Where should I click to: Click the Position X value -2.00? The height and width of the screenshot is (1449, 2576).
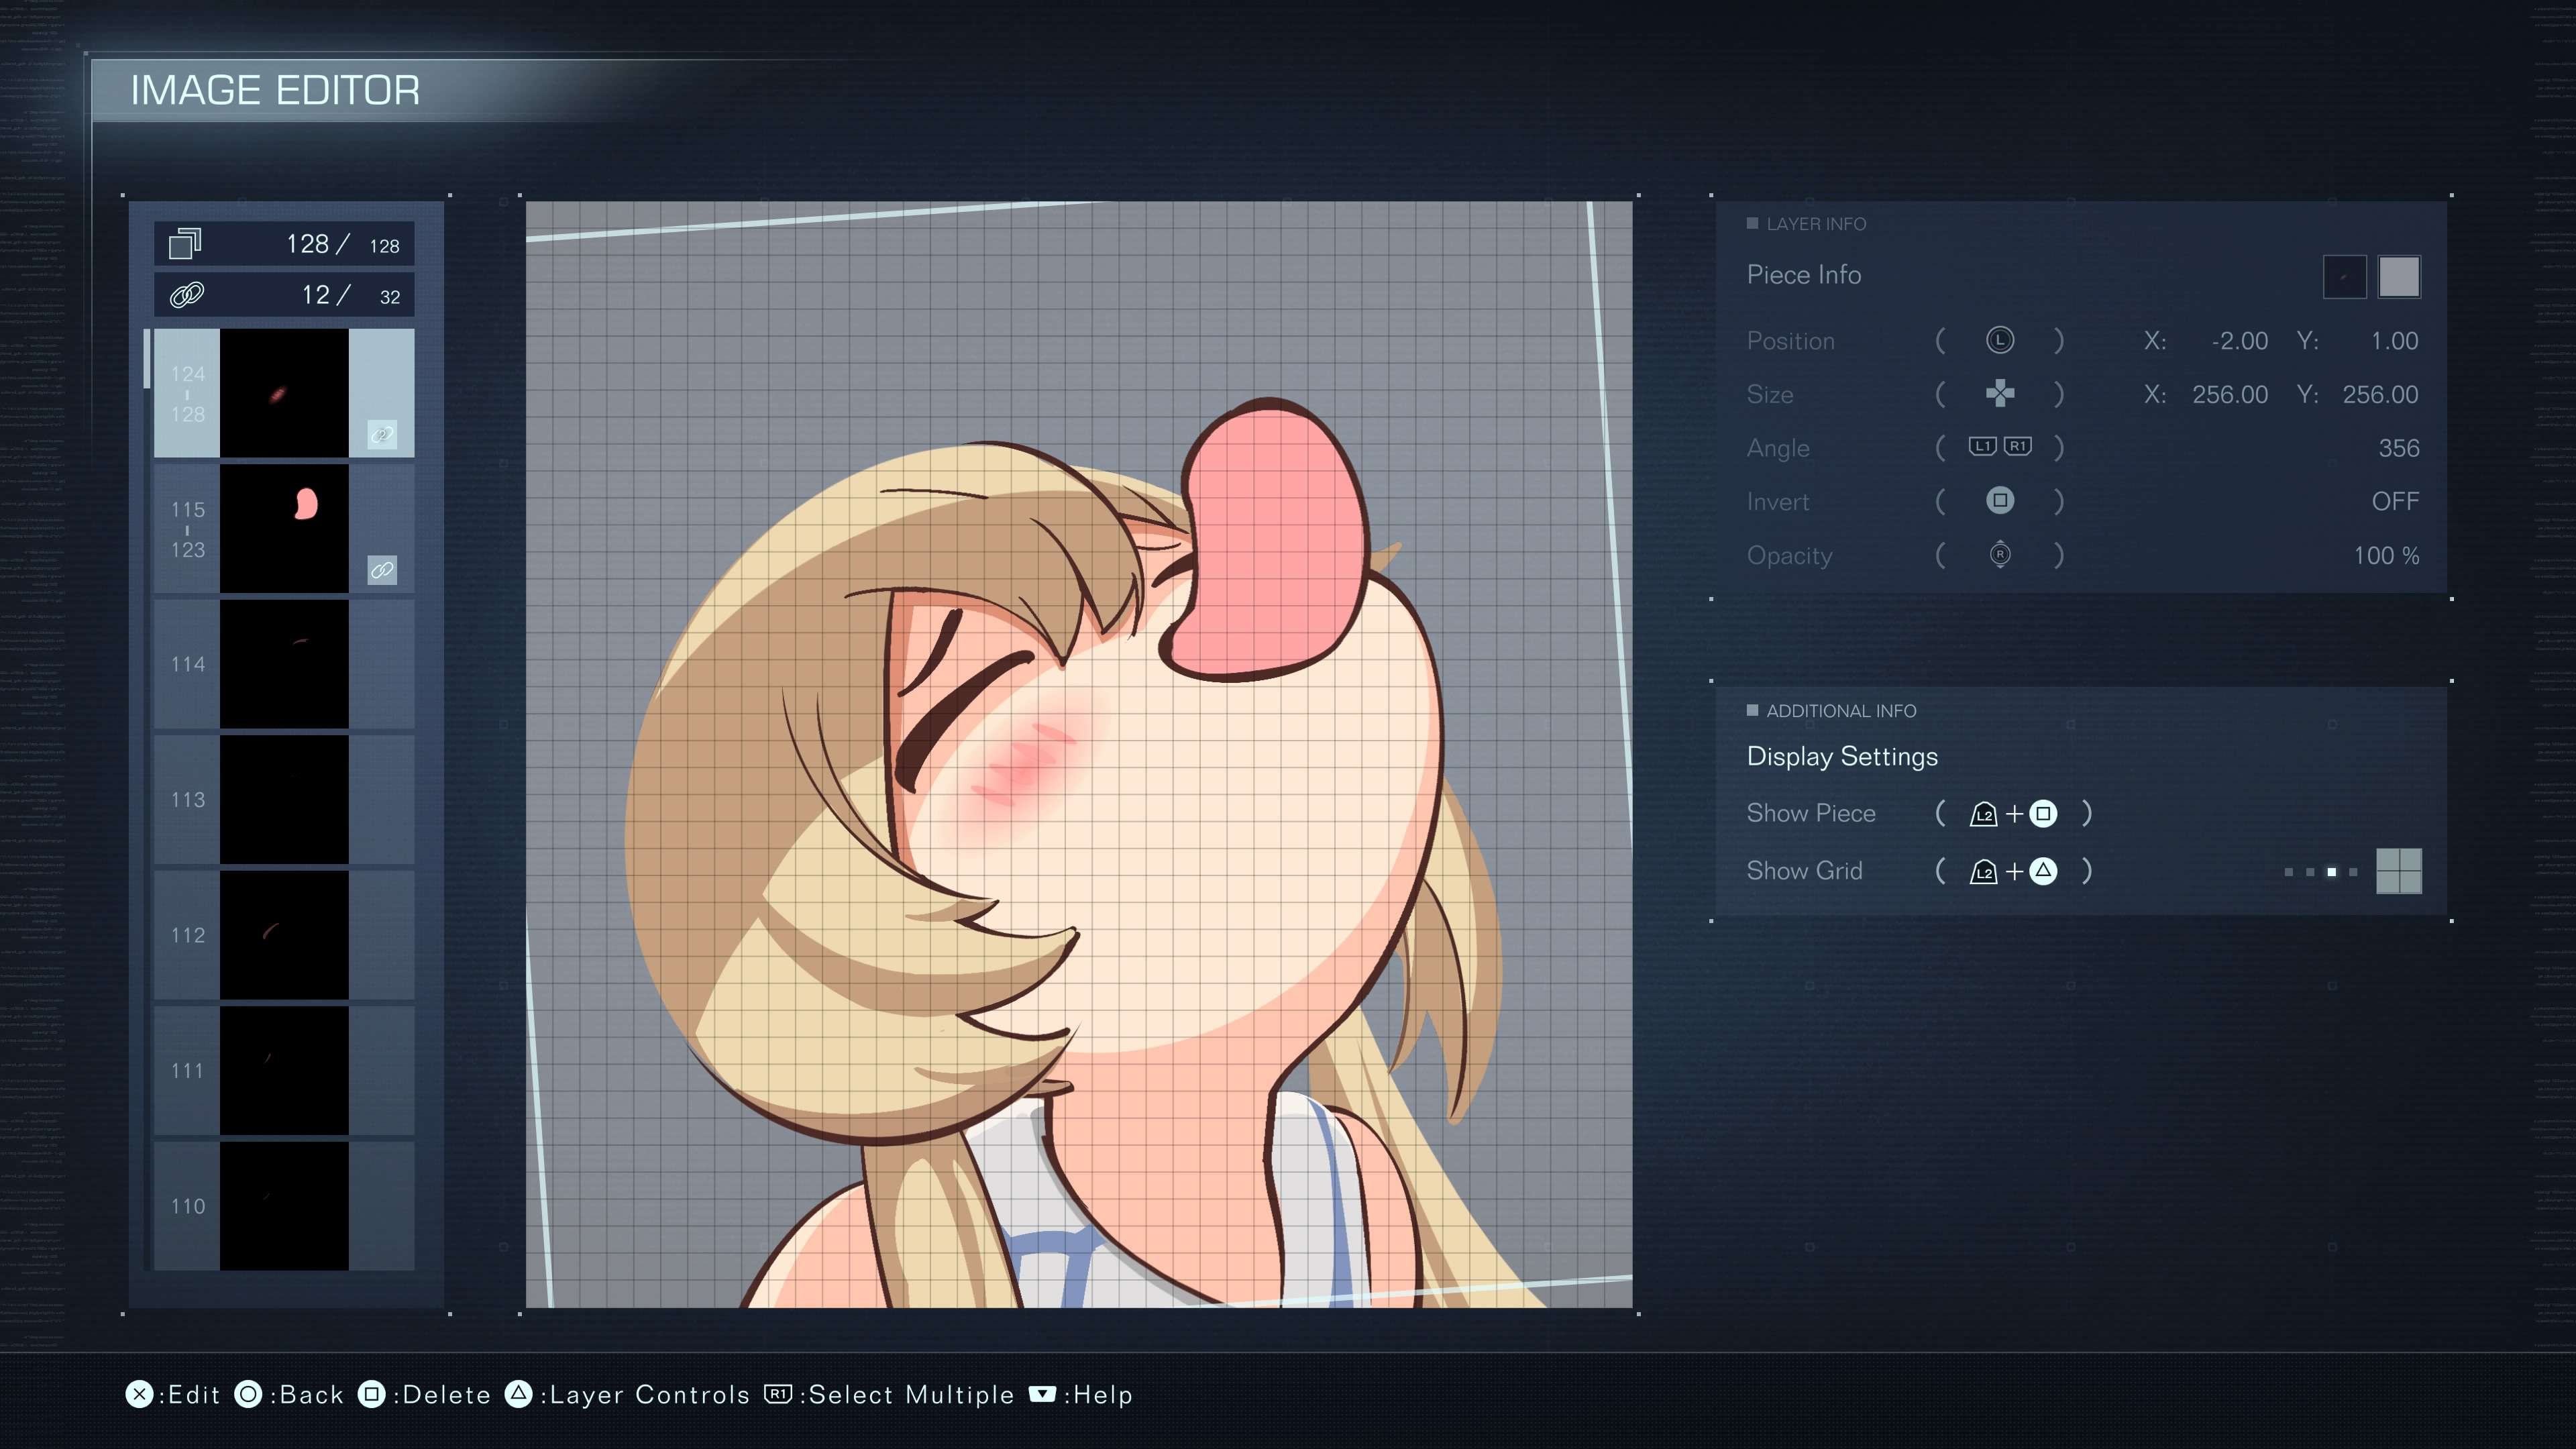(x=2239, y=341)
